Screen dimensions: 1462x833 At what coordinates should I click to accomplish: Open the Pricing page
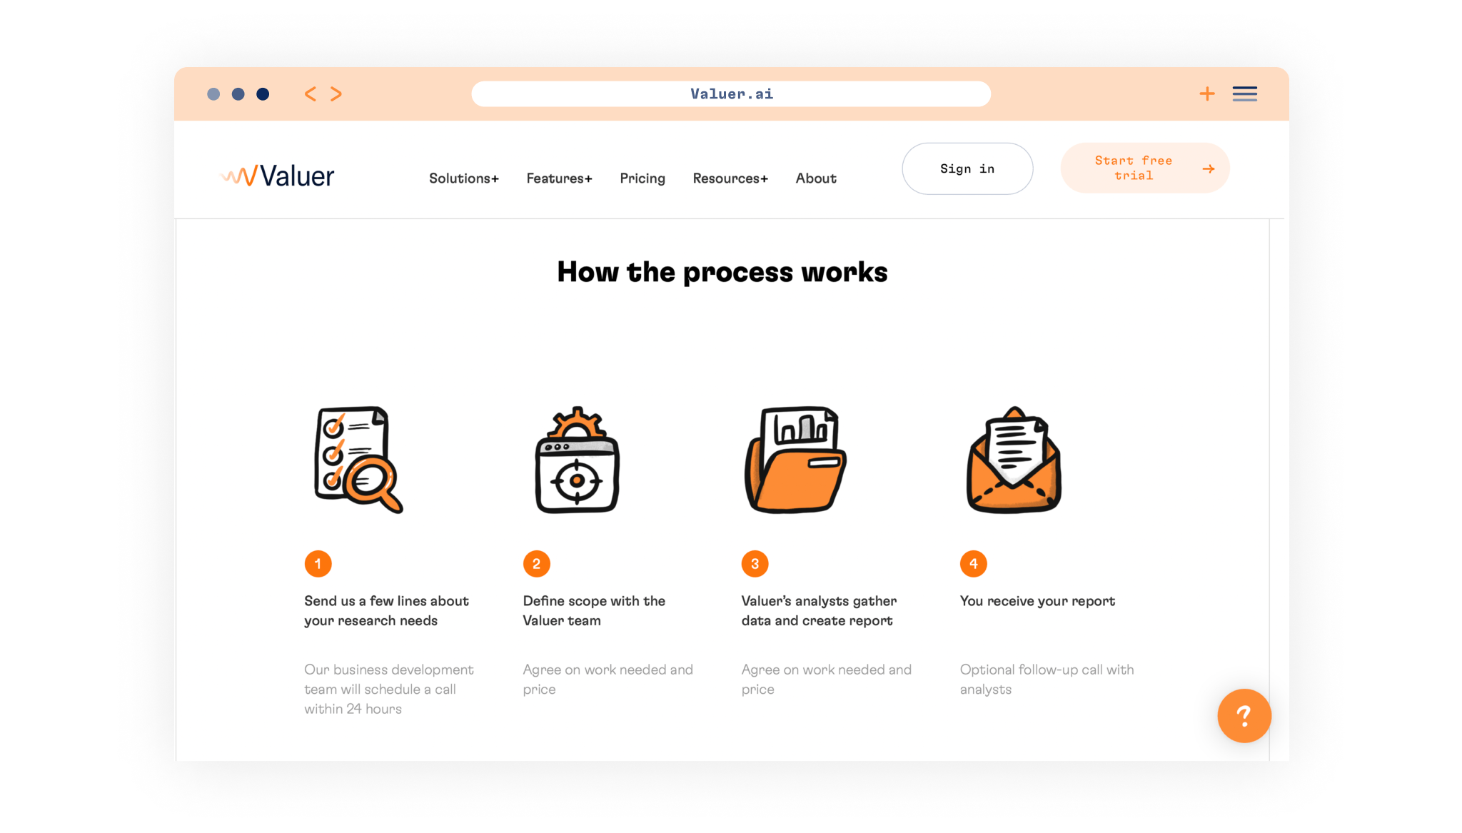point(642,178)
